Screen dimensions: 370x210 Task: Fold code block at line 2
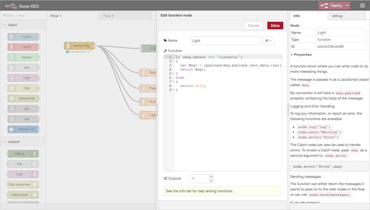173,61
